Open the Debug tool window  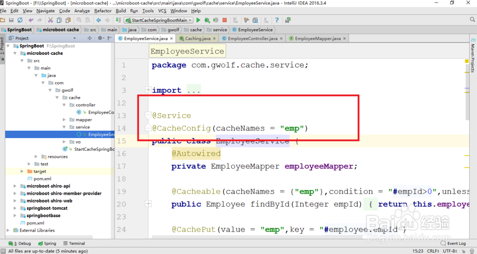click(20, 243)
